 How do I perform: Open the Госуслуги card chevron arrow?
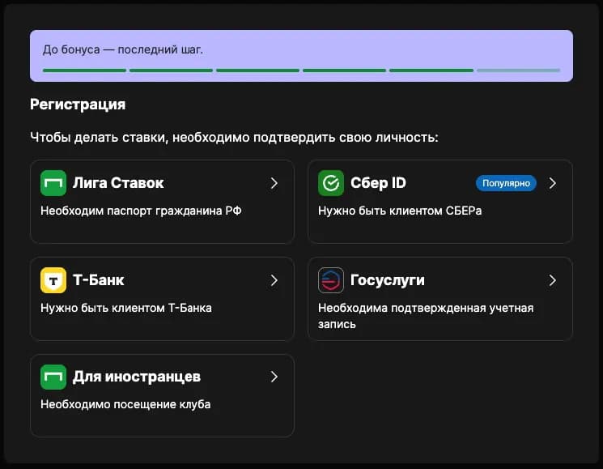click(553, 280)
